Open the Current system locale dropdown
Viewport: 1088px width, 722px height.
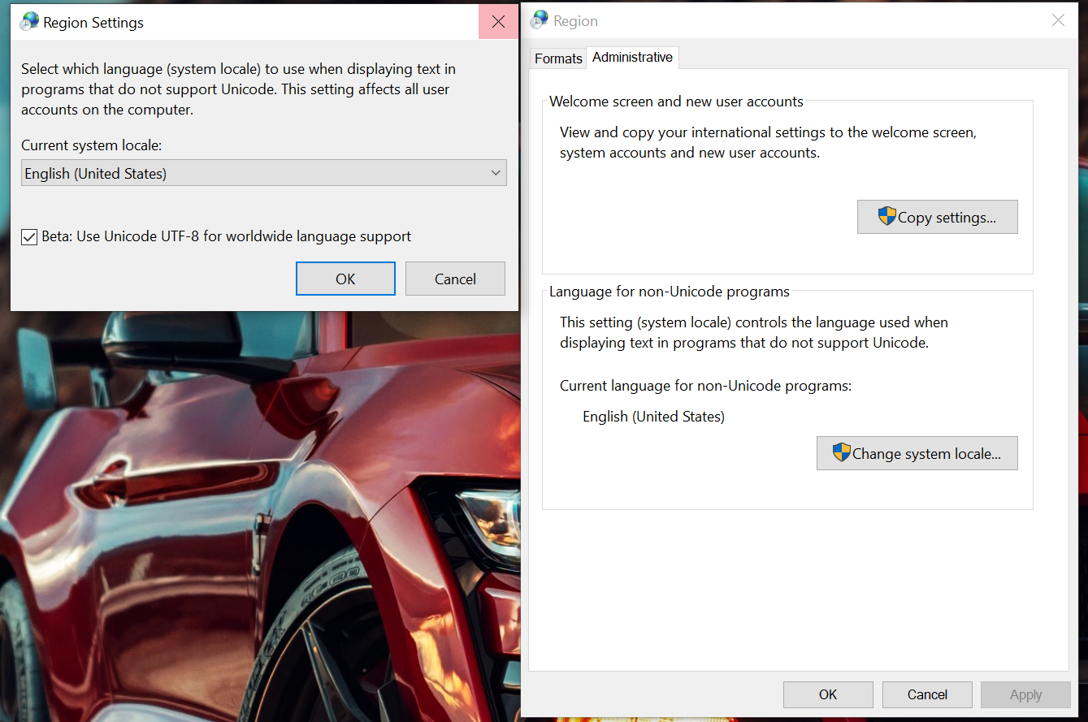pyautogui.click(x=264, y=173)
